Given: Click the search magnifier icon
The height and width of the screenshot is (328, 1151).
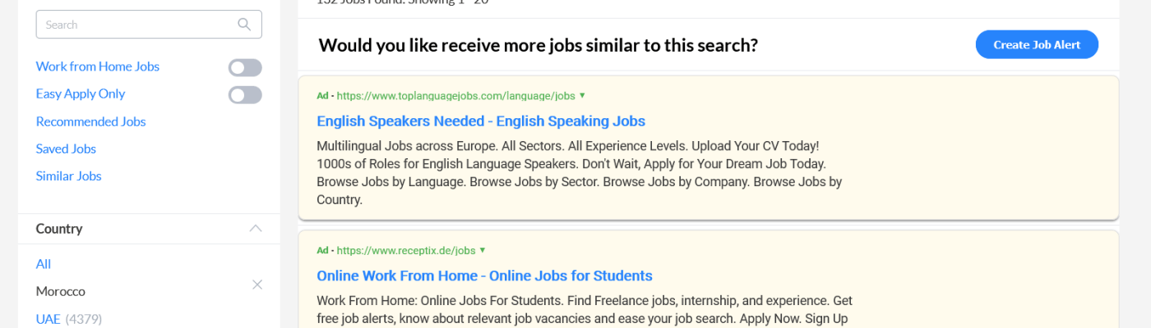Looking at the screenshot, I should (x=244, y=25).
